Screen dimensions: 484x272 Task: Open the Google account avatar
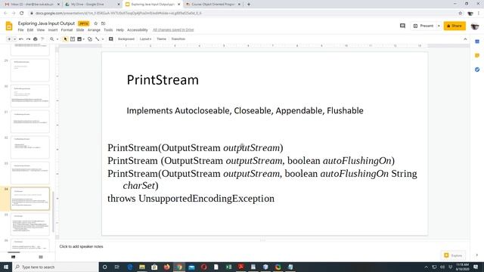[475, 26]
